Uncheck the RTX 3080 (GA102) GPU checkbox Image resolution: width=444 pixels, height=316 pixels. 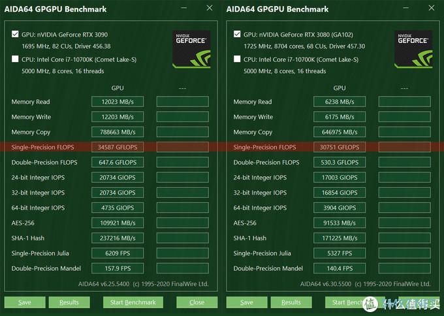237,34
